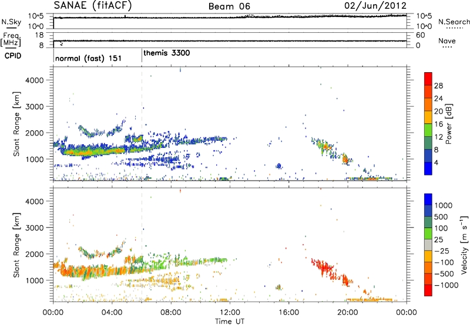
Task: Click the 20:00 time axis label
Action: coord(348,313)
